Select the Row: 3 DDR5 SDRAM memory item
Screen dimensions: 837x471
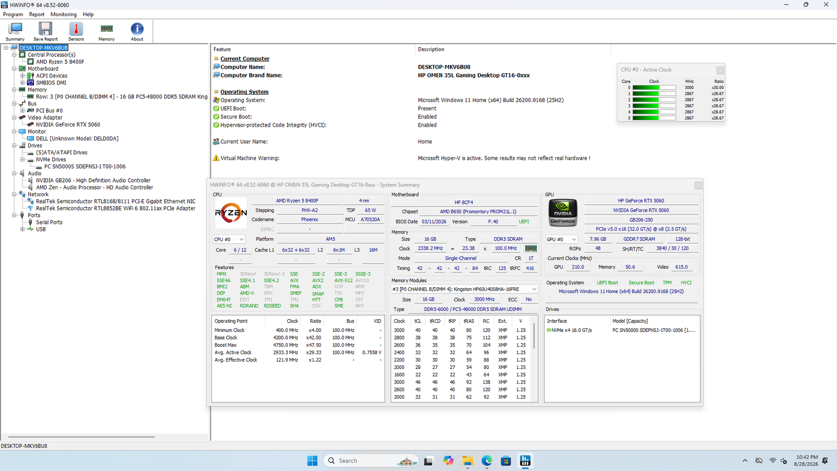(122, 97)
